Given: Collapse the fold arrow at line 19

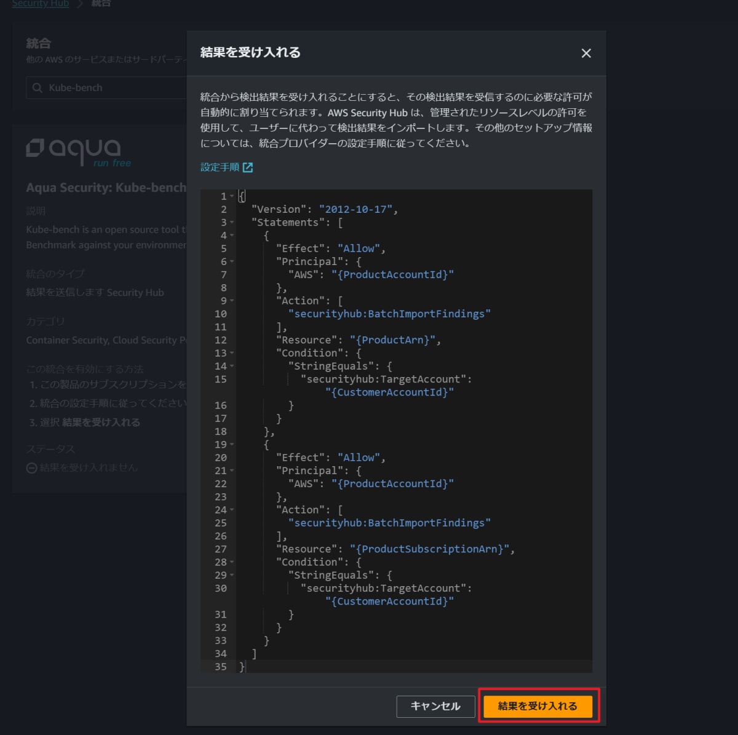Looking at the screenshot, I should click(x=232, y=445).
